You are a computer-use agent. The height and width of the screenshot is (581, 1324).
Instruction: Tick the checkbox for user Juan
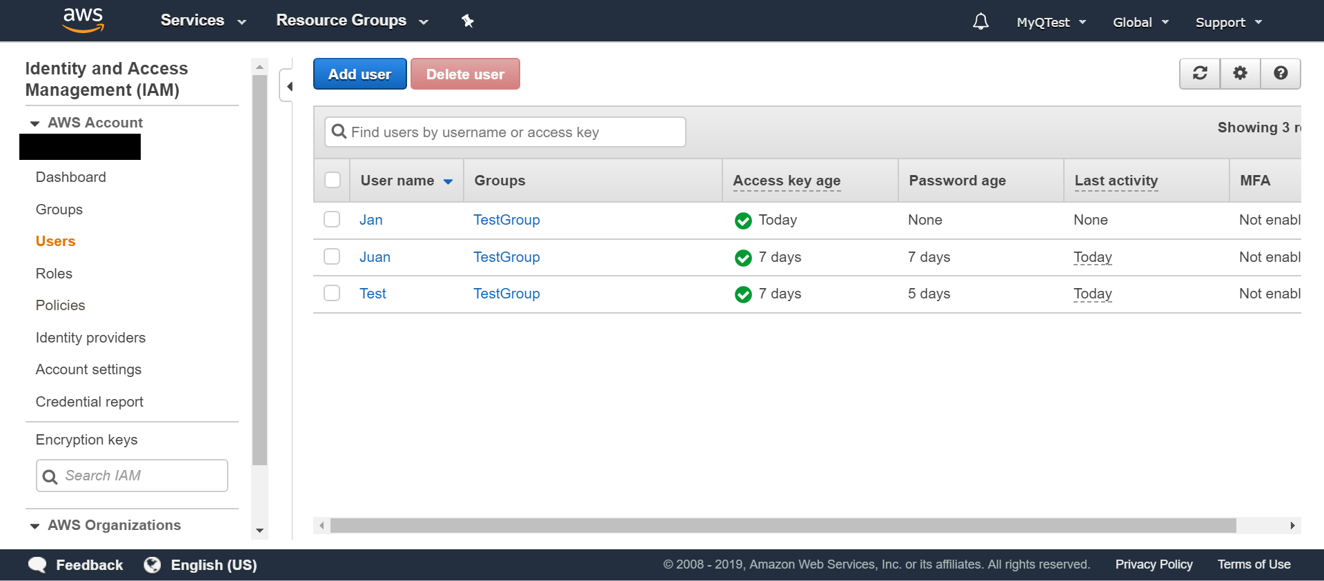(332, 257)
